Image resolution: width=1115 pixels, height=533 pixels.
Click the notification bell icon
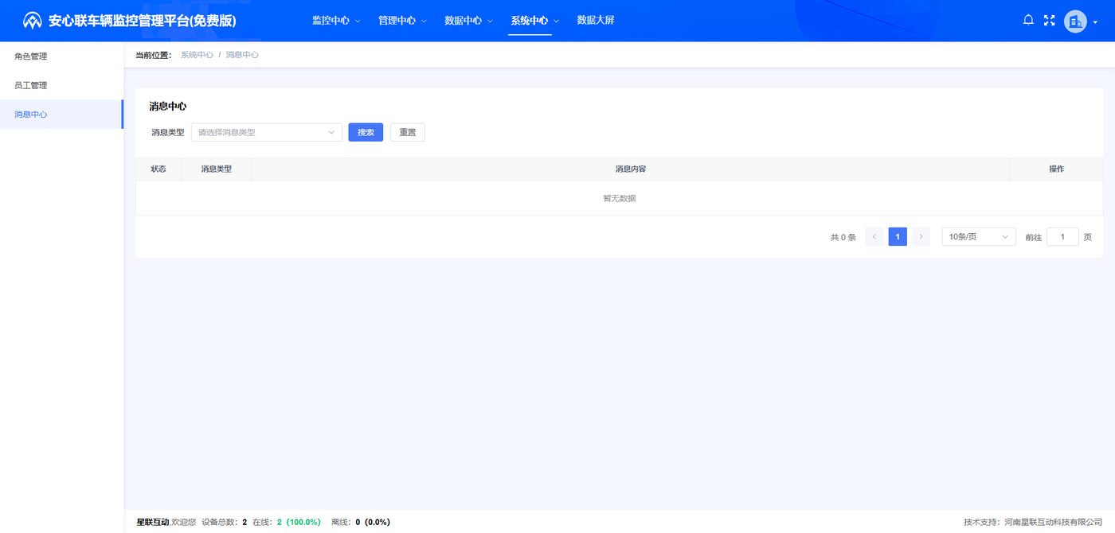[x=1028, y=21]
